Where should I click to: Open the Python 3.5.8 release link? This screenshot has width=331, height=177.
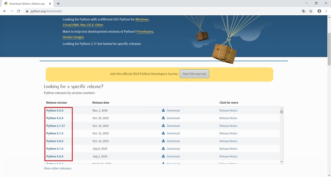pyautogui.click(x=55, y=118)
